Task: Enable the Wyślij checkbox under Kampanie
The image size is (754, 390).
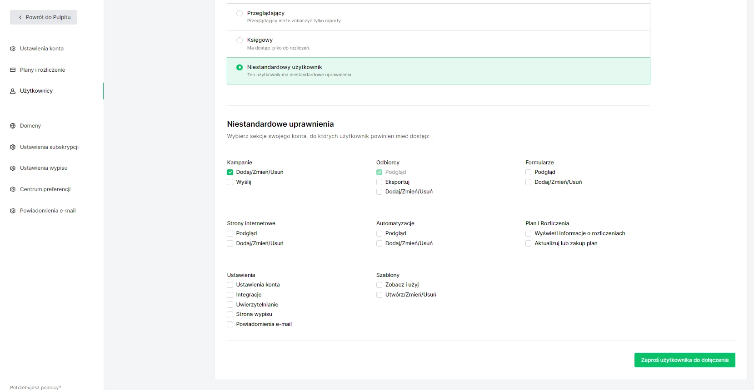Action: 230,182
